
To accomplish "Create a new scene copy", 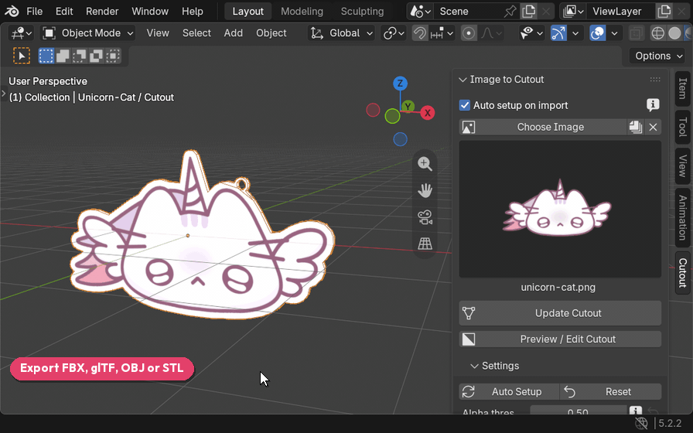I will [528, 11].
